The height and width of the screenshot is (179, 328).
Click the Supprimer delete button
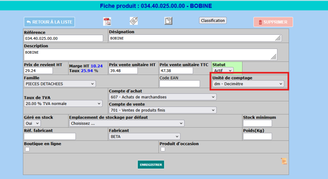(273, 22)
